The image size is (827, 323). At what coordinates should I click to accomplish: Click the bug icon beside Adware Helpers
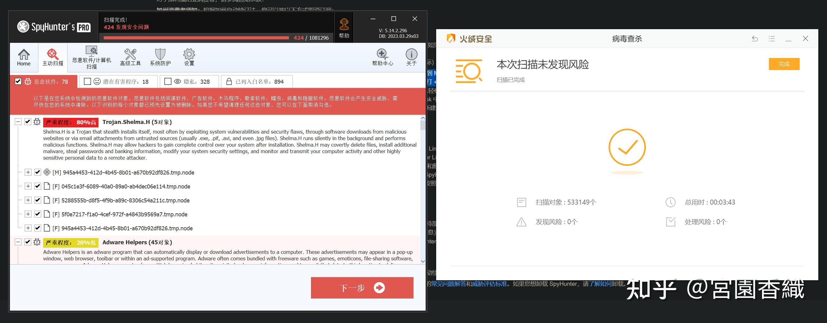(37, 242)
